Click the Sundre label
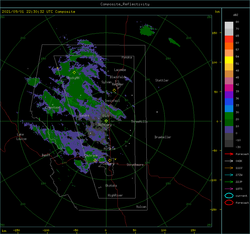 tap(84, 115)
